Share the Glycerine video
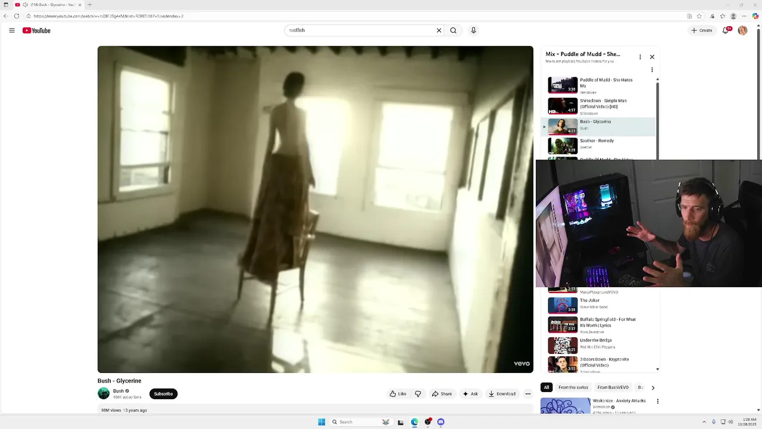Image resolution: width=762 pixels, height=429 pixels. [x=442, y=394]
